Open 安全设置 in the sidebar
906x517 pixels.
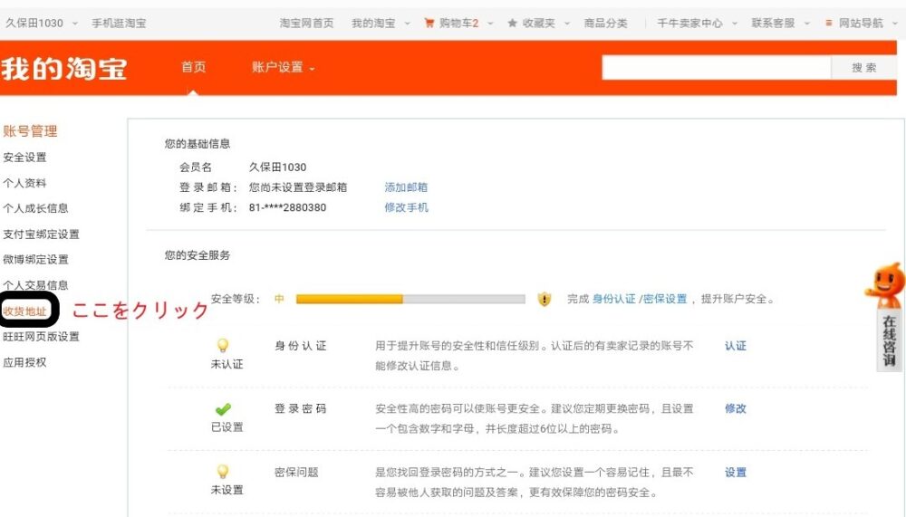coord(24,158)
